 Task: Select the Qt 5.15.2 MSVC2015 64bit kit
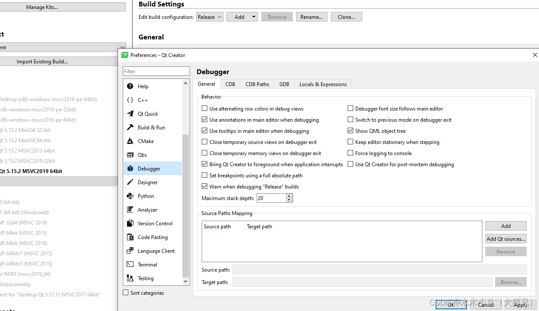point(27,150)
